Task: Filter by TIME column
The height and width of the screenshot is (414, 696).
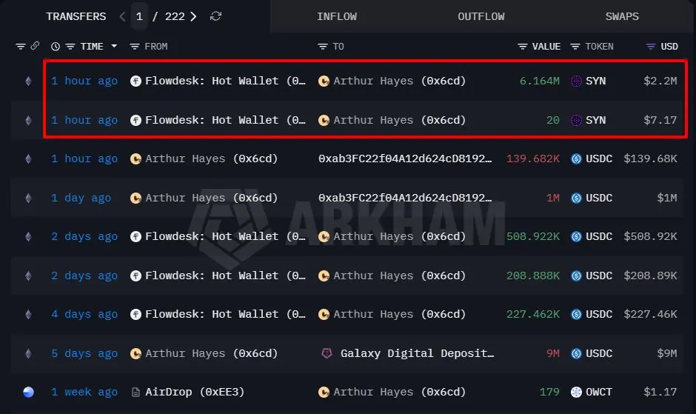Action: (70, 46)
